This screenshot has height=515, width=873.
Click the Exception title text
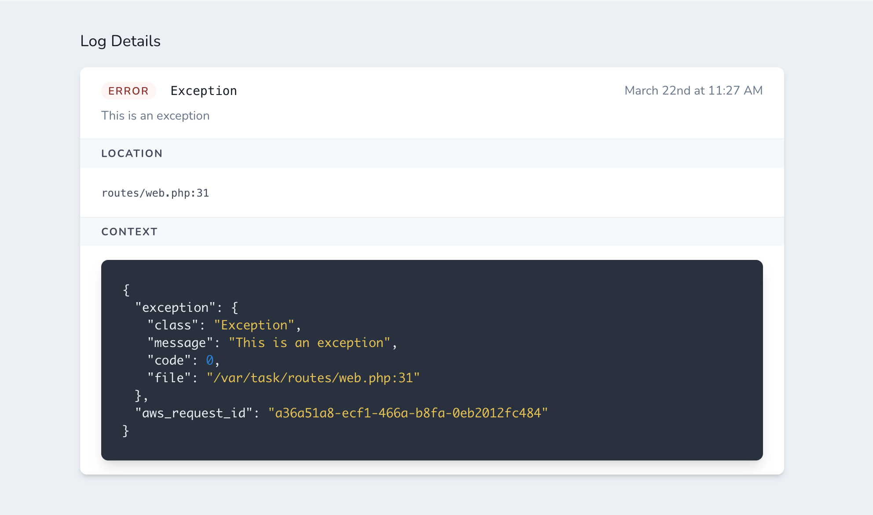click(203, 91)
